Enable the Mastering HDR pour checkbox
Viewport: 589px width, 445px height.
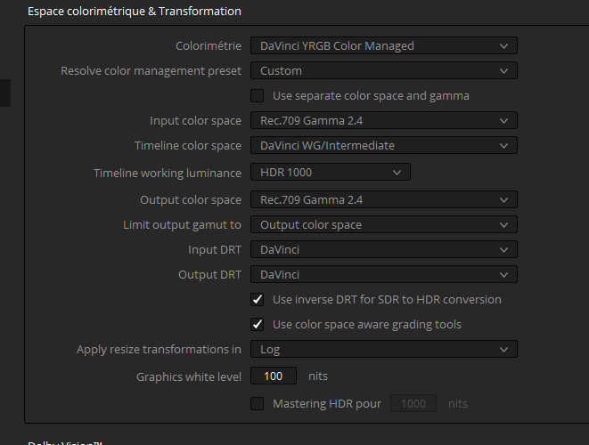tap(258, 404)
